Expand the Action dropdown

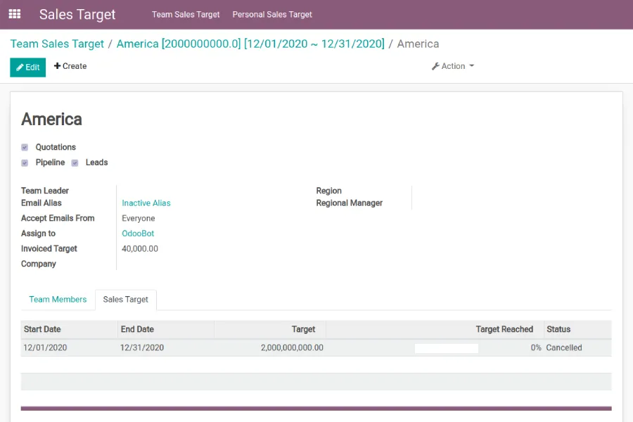453,66
